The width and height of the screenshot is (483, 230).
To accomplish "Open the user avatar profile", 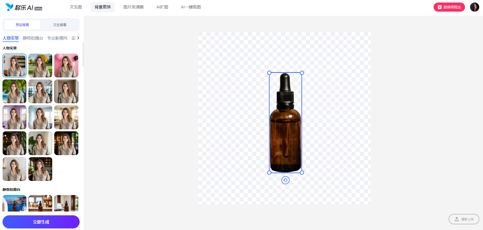I will (474, 7).
